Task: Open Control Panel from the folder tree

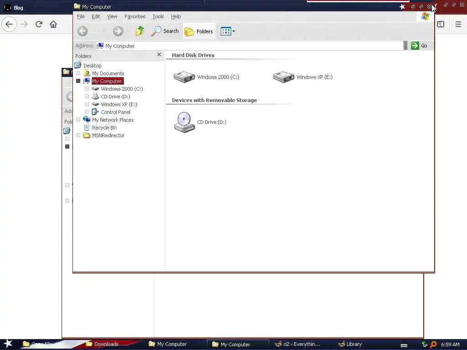Action: 115,112
